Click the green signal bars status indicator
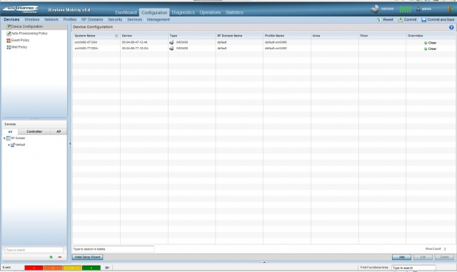 coord(405,9)
